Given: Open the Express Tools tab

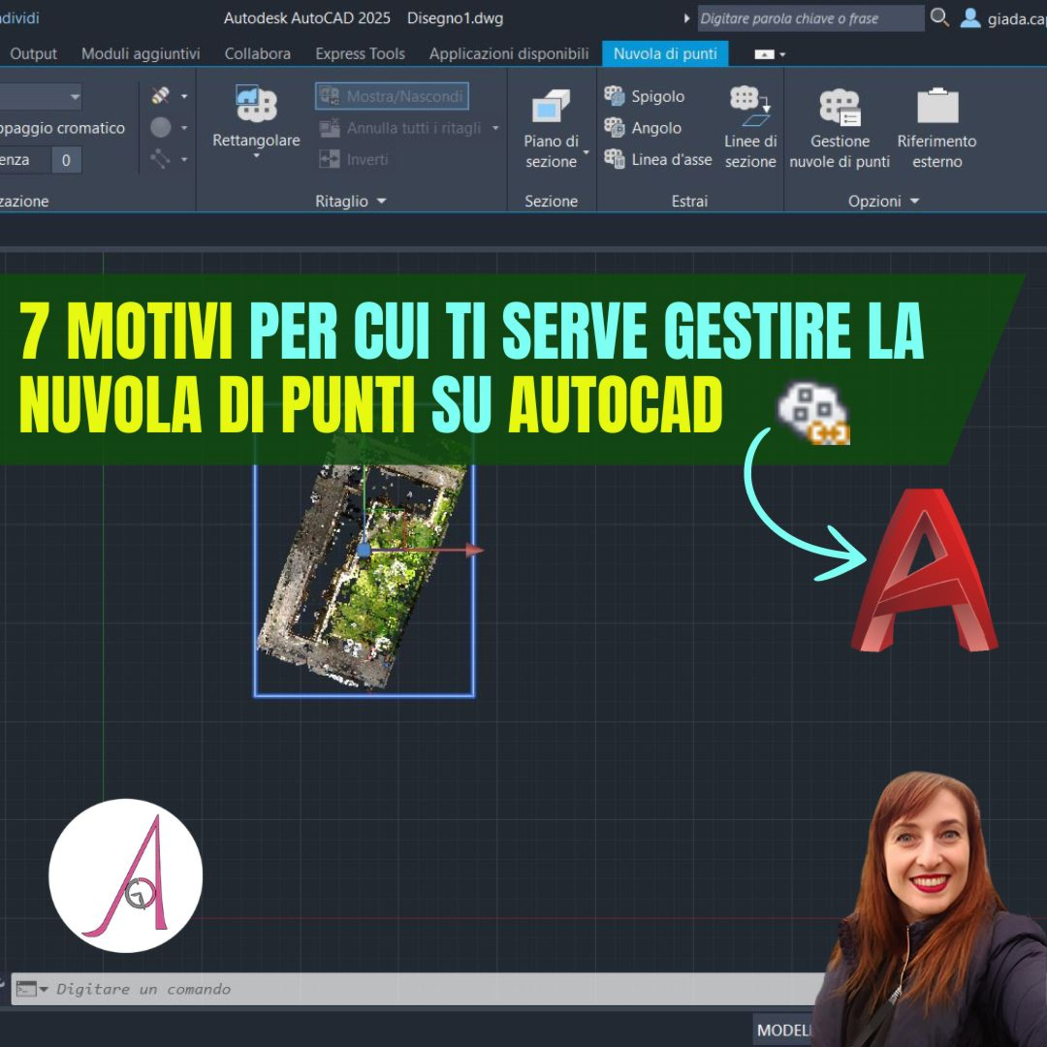Looking at the screenshot, I should pyautogui.click(x=360, y=54).
